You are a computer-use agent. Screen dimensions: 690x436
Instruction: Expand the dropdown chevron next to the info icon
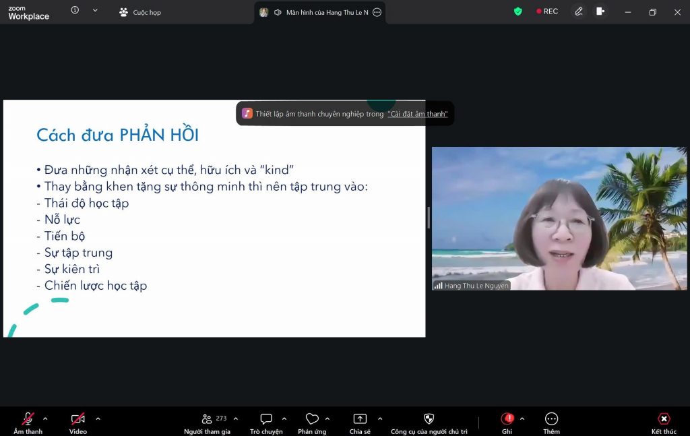pyautogui.click(x=95, y=11)
